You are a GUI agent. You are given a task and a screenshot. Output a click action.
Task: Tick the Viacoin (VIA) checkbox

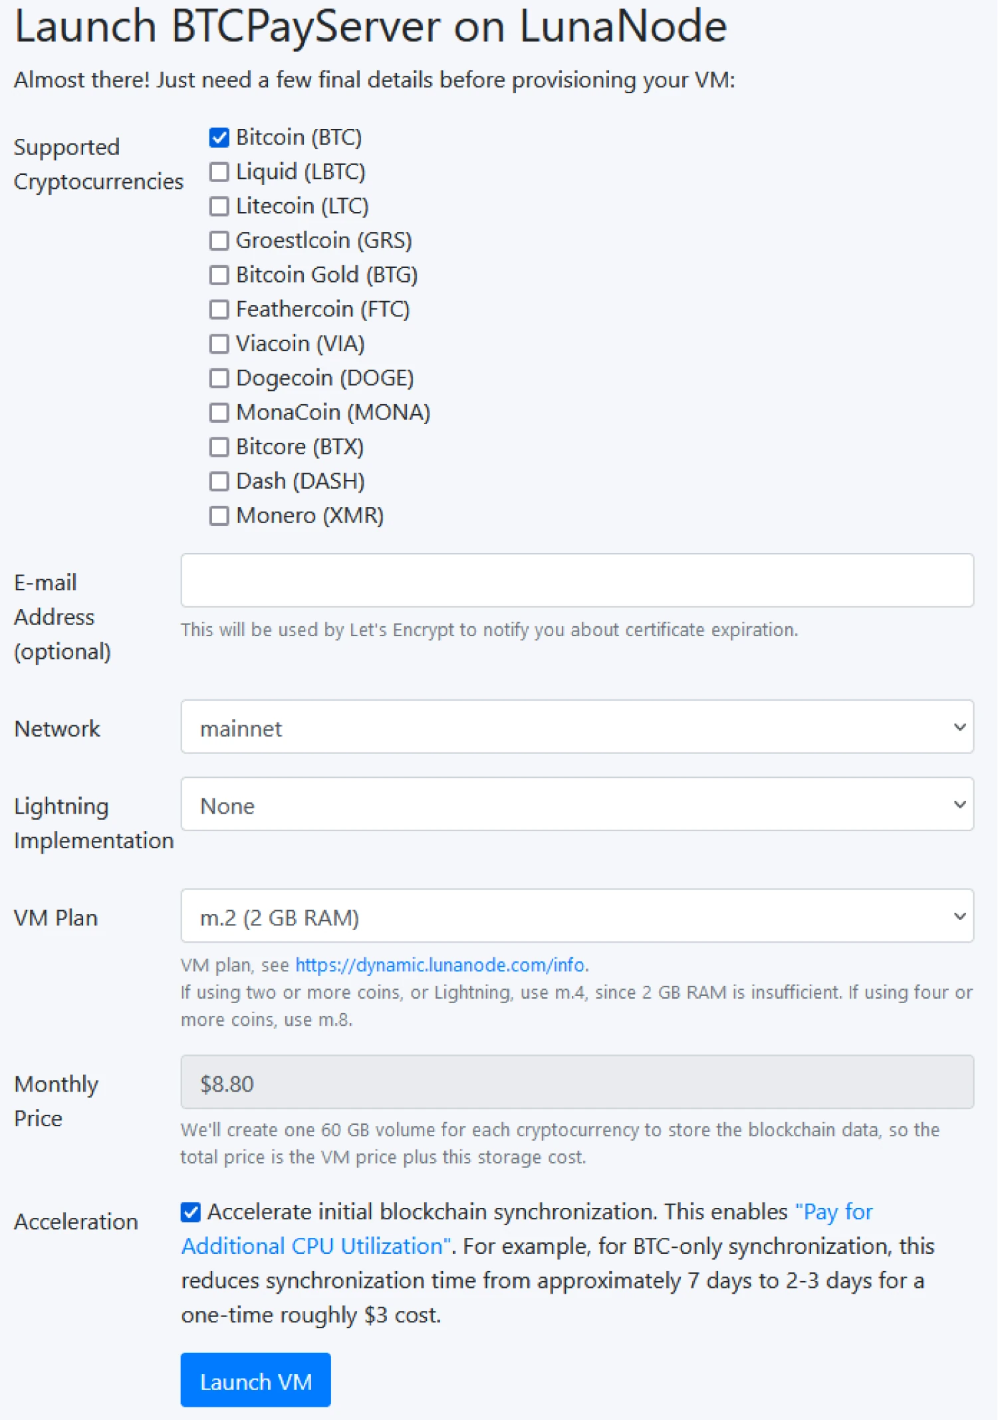[219, 344]
